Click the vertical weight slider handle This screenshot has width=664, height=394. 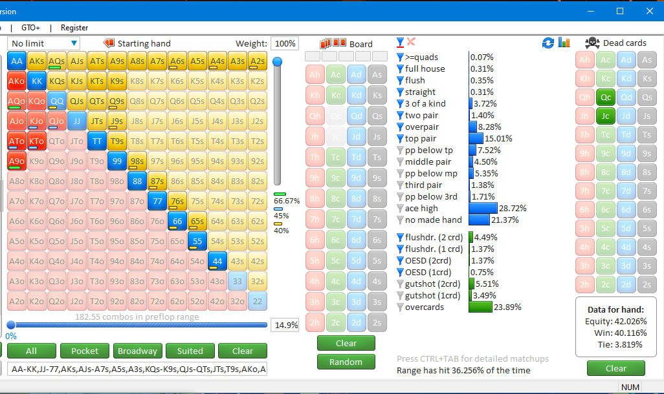tap(278, 62)
